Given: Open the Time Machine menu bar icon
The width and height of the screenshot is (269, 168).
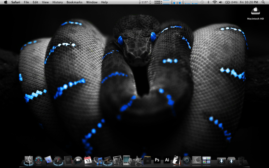Looking at the screenshot, I should 202,2.
